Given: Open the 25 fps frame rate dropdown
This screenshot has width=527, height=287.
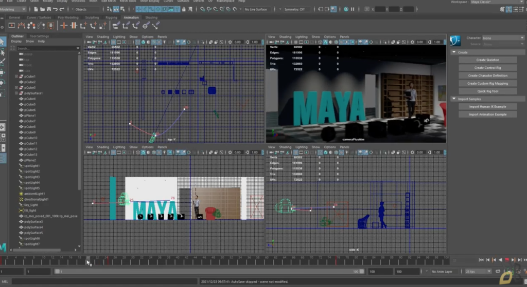Looking at the screenshot, I should (x=477, y=271).
